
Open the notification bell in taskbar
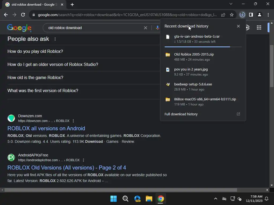coord(267,199)
